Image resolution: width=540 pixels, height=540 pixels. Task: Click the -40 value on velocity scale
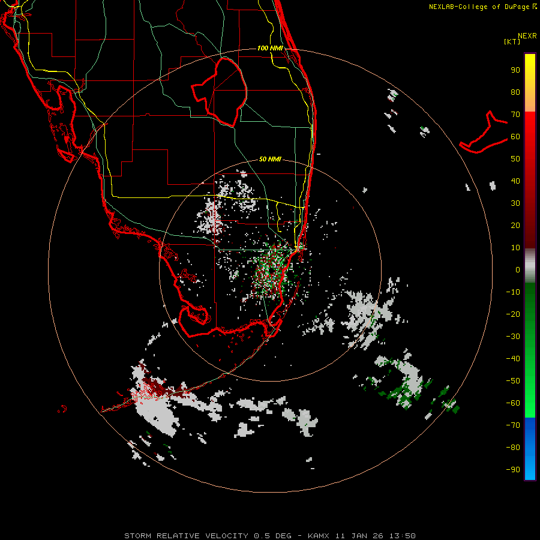(x=513, y=359)
